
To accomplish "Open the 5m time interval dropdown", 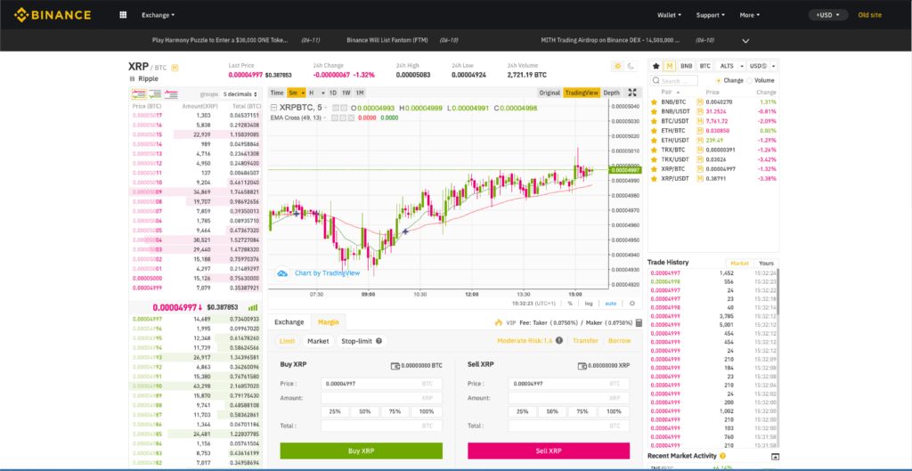I will click(297, 93).
